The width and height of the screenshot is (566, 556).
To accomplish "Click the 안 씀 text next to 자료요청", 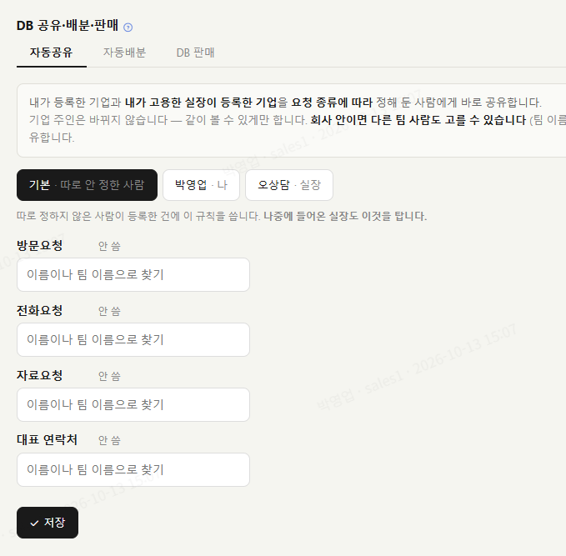I will (109, 376).
